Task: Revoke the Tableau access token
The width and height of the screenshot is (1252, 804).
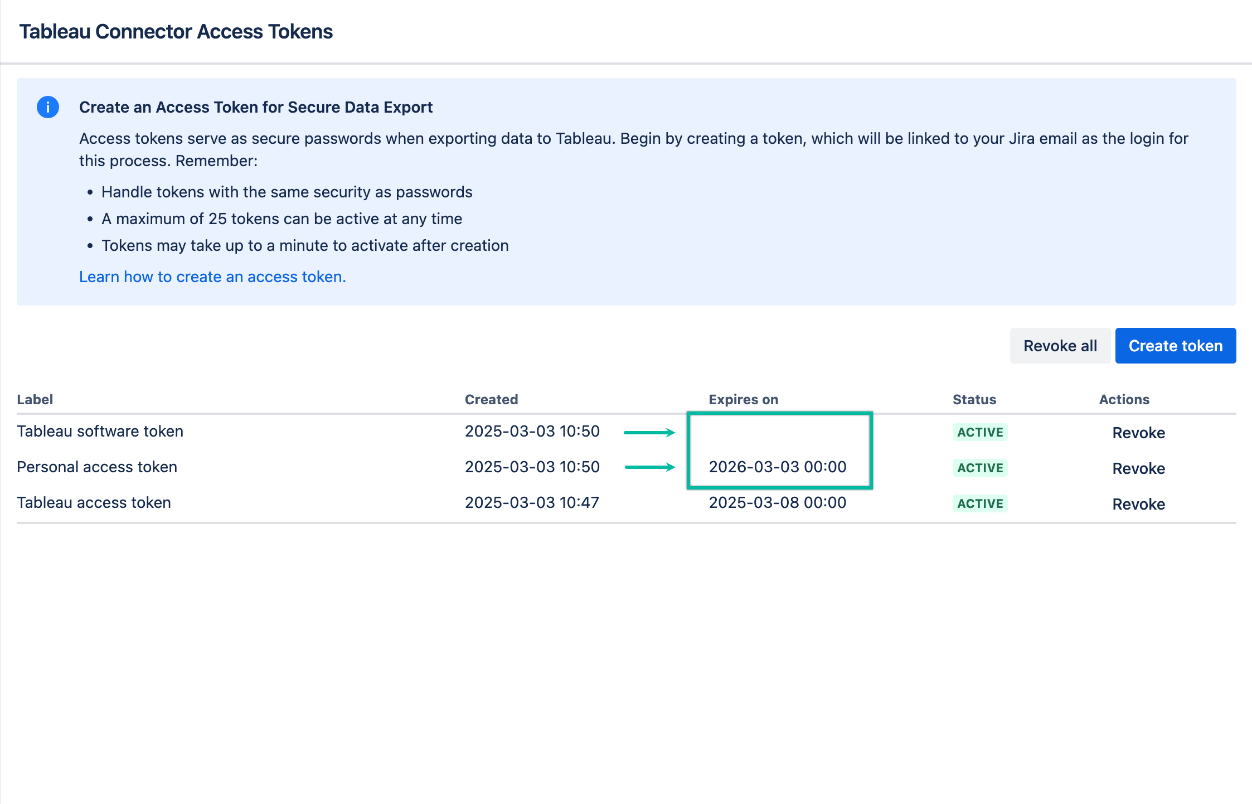Action: tap(1138, 504)
